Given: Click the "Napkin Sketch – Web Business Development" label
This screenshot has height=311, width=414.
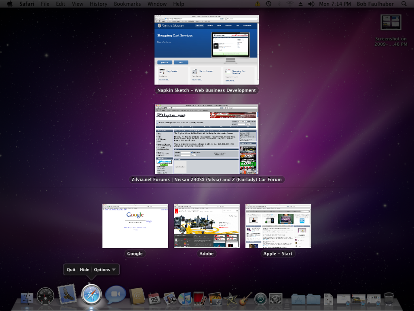Looking at the screenshot, I should (207, 90).
